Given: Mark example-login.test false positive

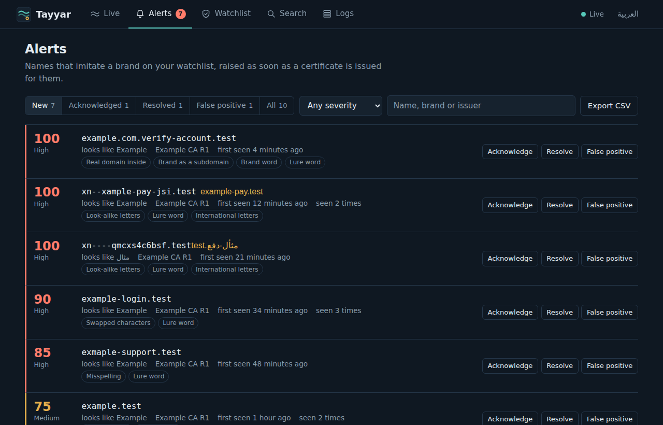Looking at the screenshot, I should 610,313.
